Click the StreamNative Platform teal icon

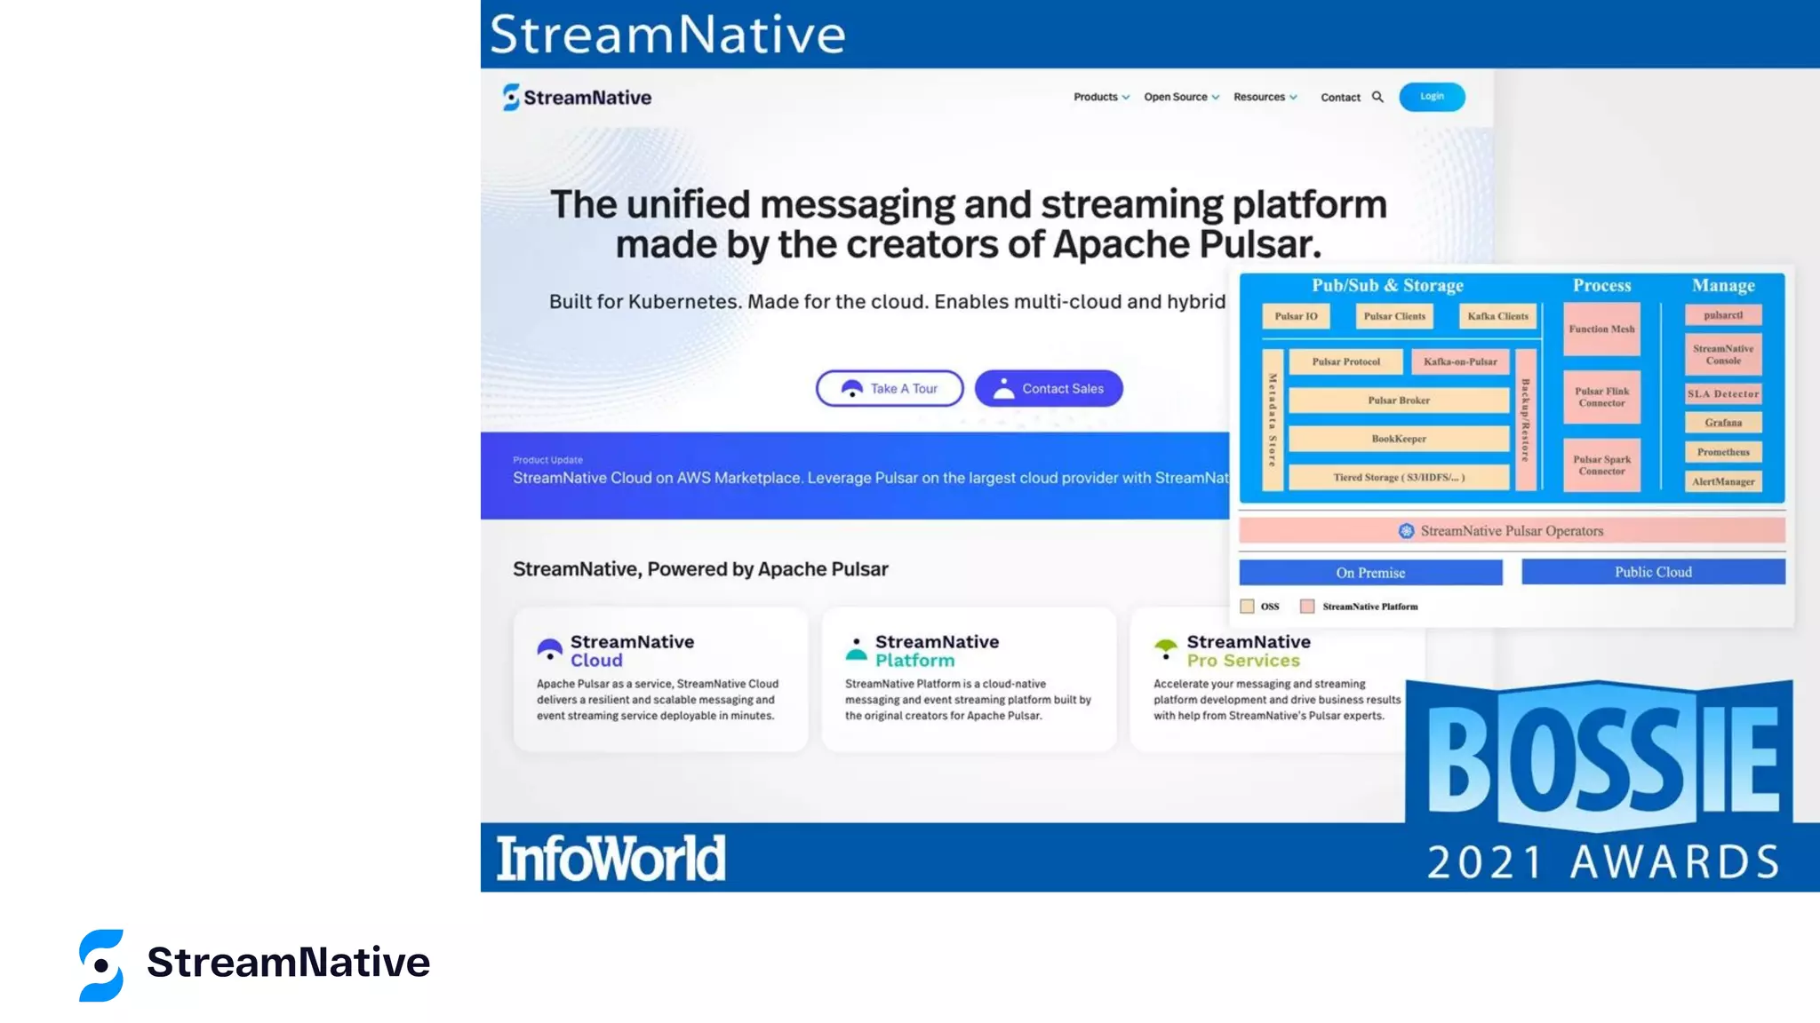coord(856,649)
